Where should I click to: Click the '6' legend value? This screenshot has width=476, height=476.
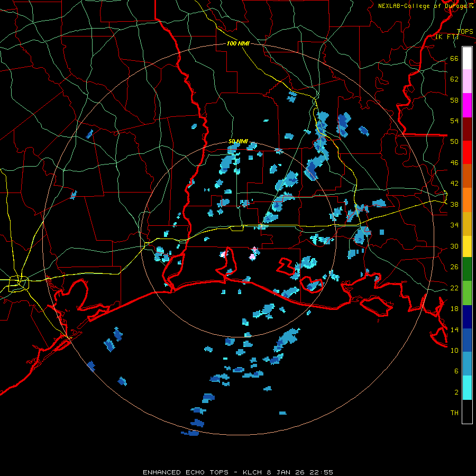pos(456,371)
